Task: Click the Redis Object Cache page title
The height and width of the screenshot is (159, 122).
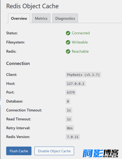Action: (x=32, y=6)
